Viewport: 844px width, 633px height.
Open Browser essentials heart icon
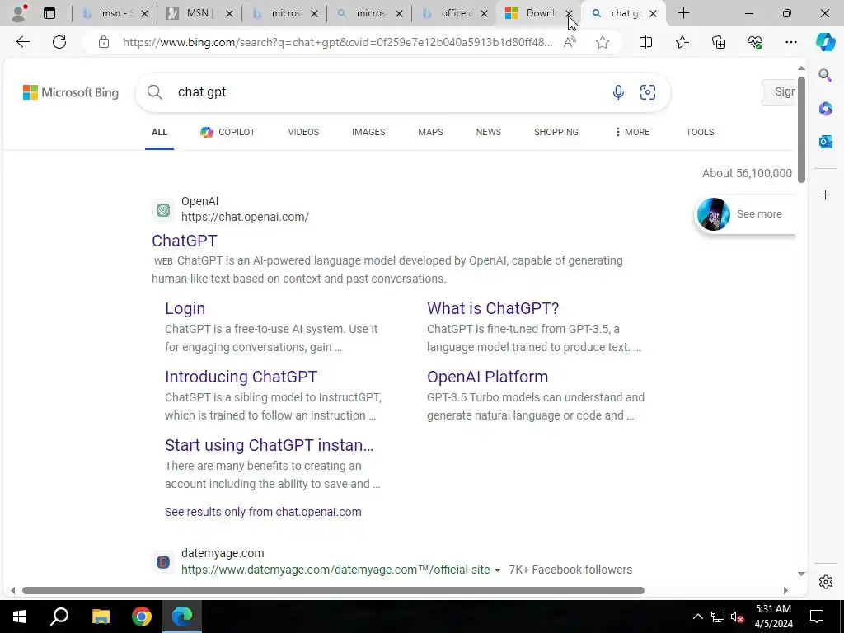pyautogui.click(x=755, y=42)
